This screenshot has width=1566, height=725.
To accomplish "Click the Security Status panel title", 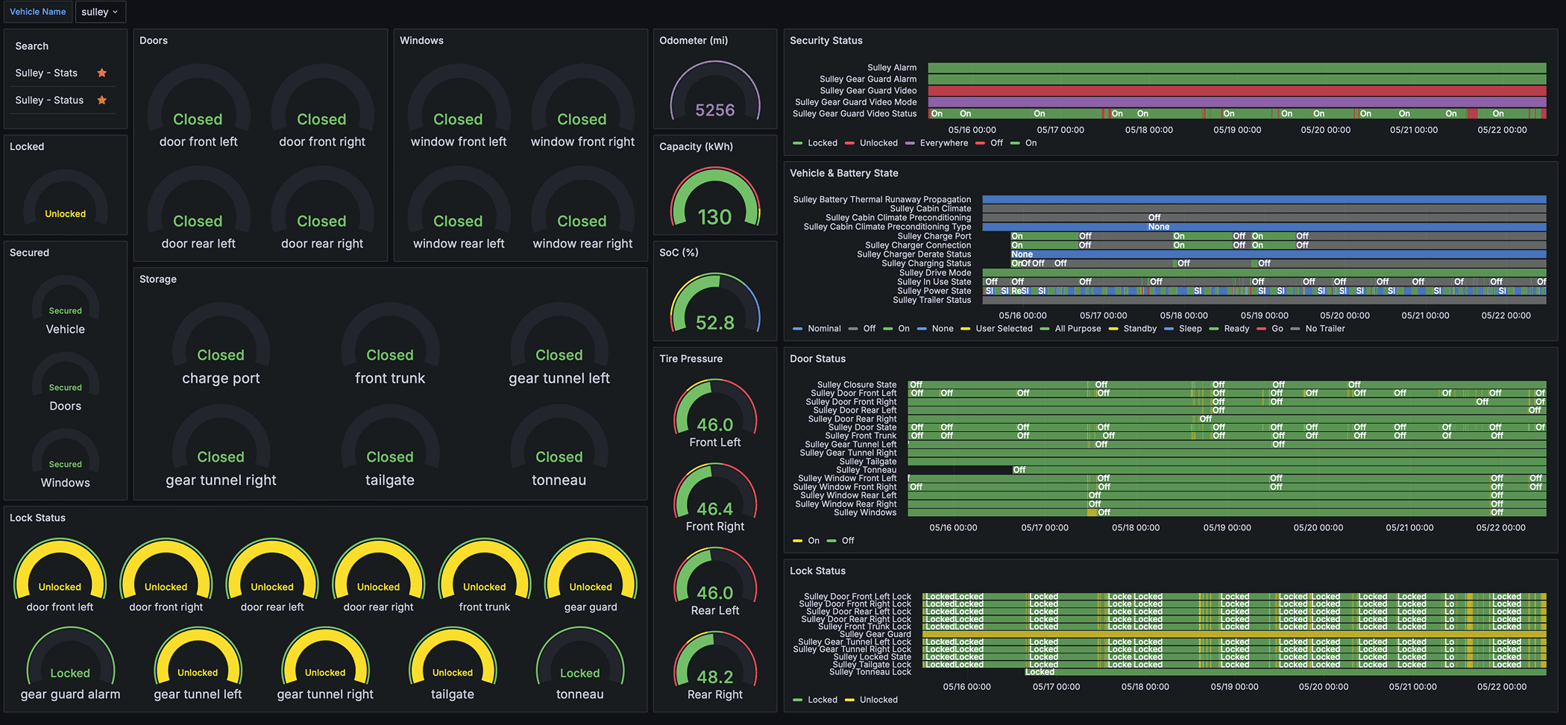I will (x=826, y=40).
